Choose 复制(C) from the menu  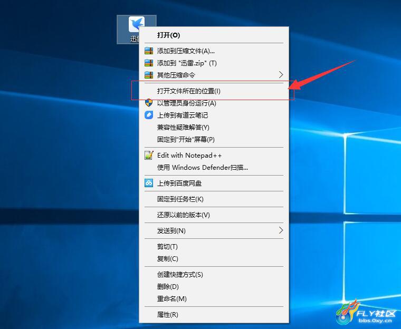pos(214,258)
